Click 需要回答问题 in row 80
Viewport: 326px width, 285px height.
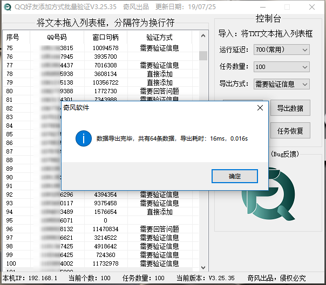tap(159, 91)
